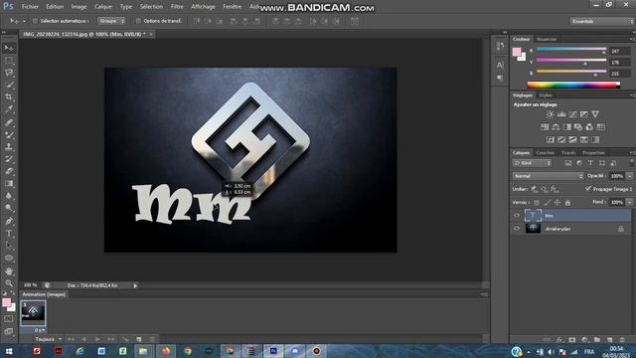This screenshot has width=636, height=358.
Task: Open the Edition menu
Action: (55, 7)
